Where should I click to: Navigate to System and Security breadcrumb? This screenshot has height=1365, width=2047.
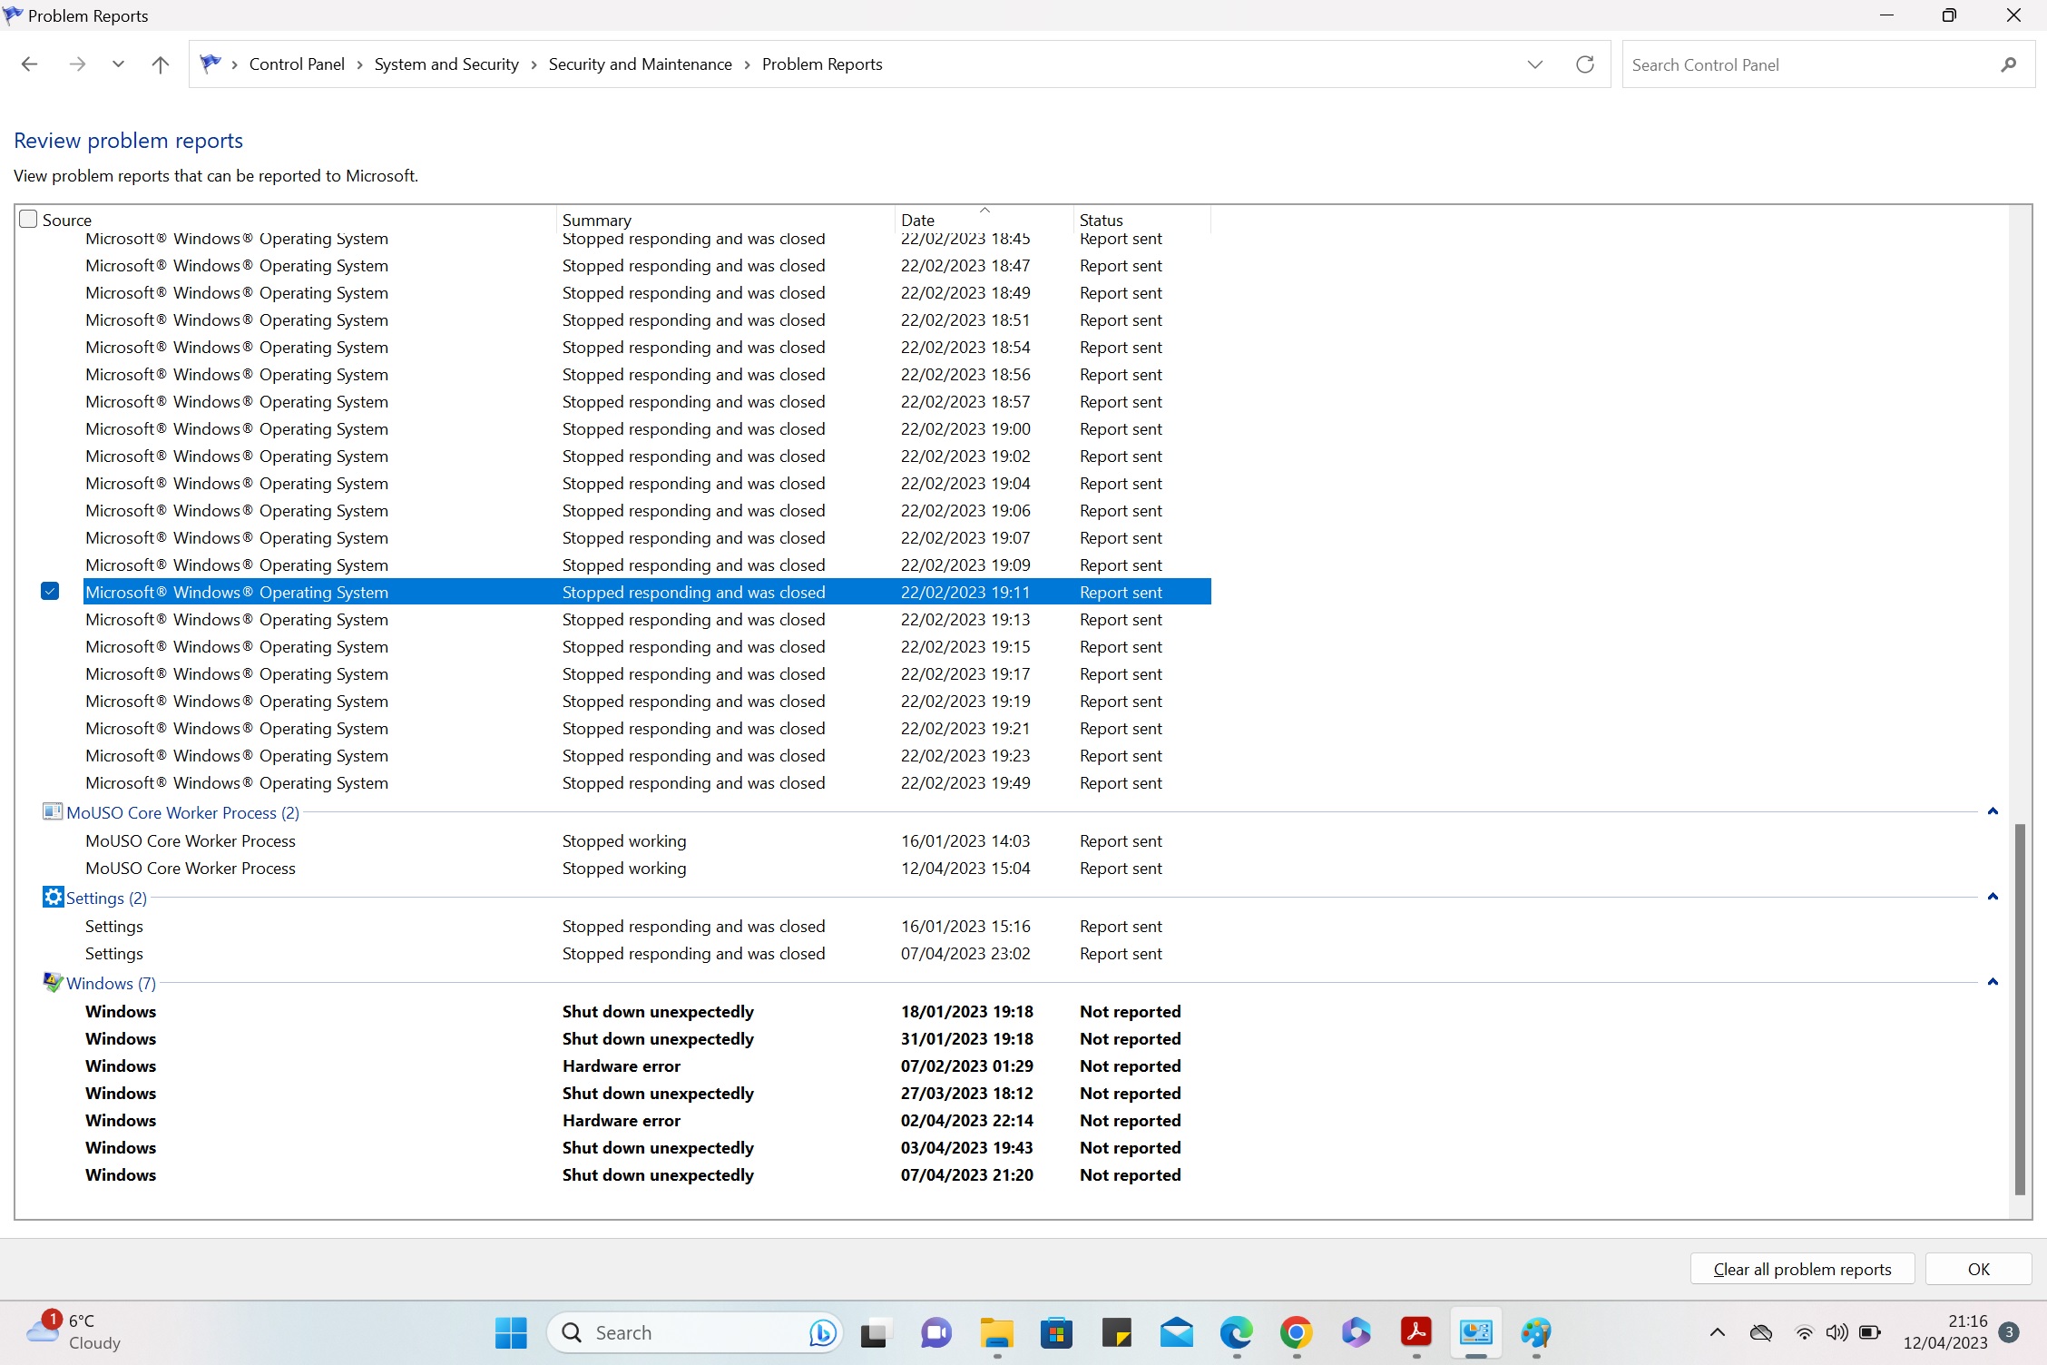[446, 64]
